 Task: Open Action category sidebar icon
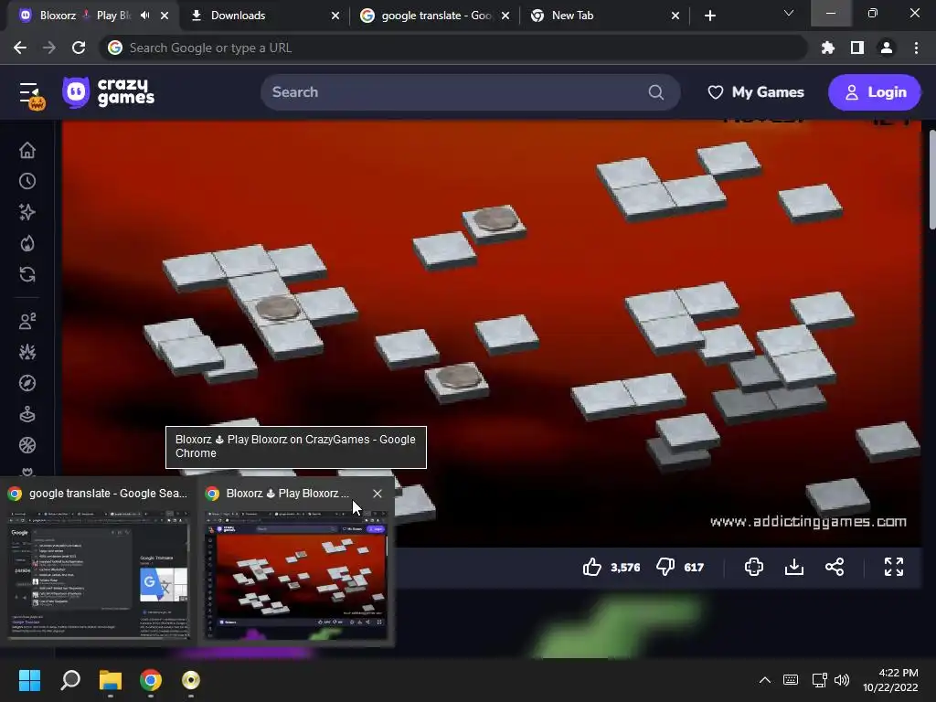27,352
